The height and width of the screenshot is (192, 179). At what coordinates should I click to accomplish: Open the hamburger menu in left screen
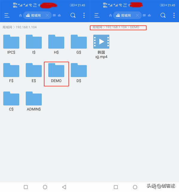coord(7,15)
